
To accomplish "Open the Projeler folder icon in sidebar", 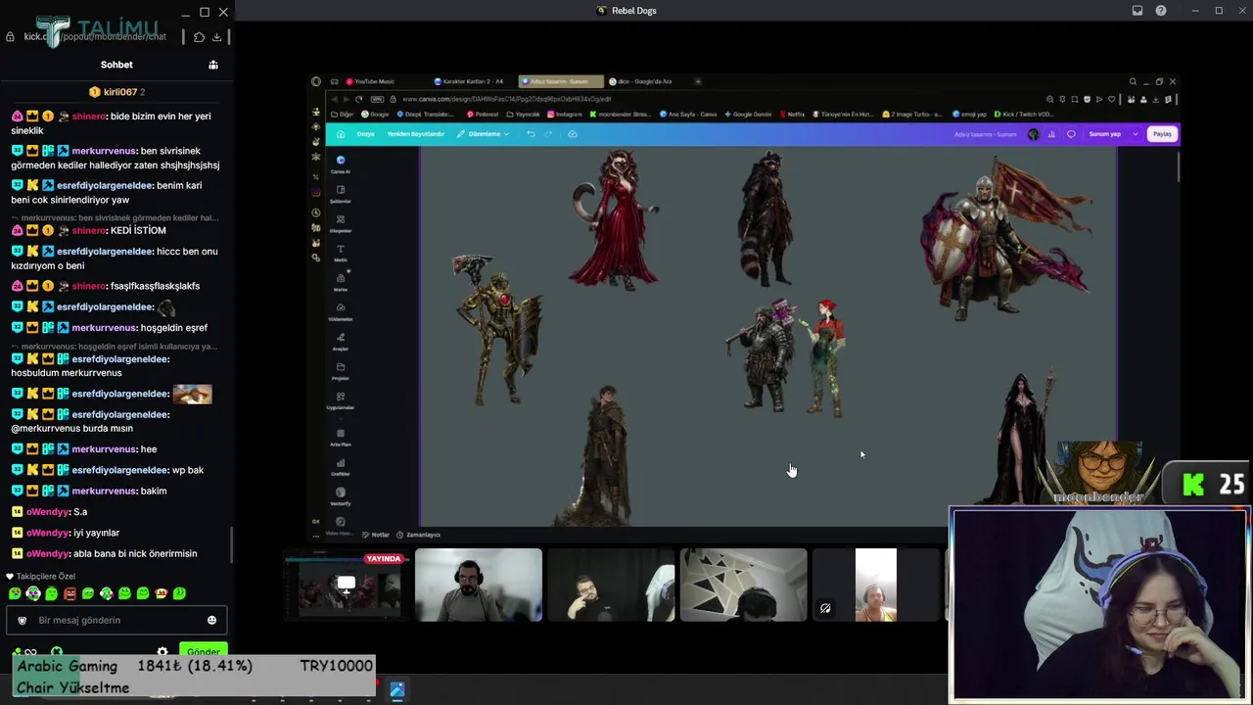I will point(341,370).
